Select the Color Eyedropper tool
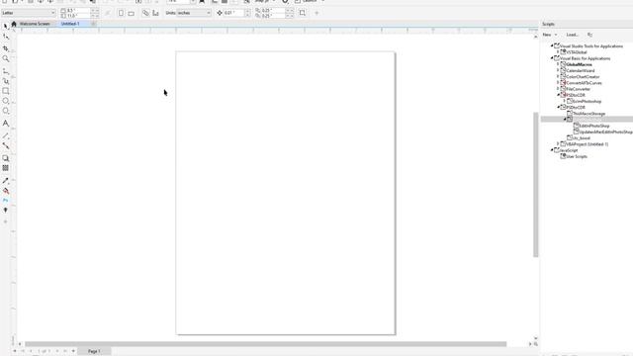This screenshot has width=633, height=356. pyautogui.click(x=6, y=181)
